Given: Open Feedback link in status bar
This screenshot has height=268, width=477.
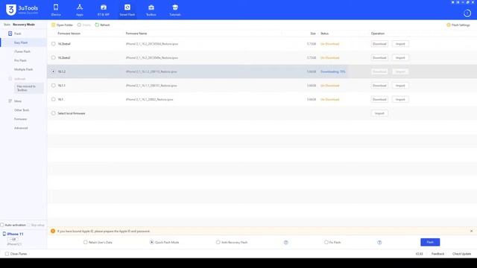Looking at the screenshot, I should (437, 254).
